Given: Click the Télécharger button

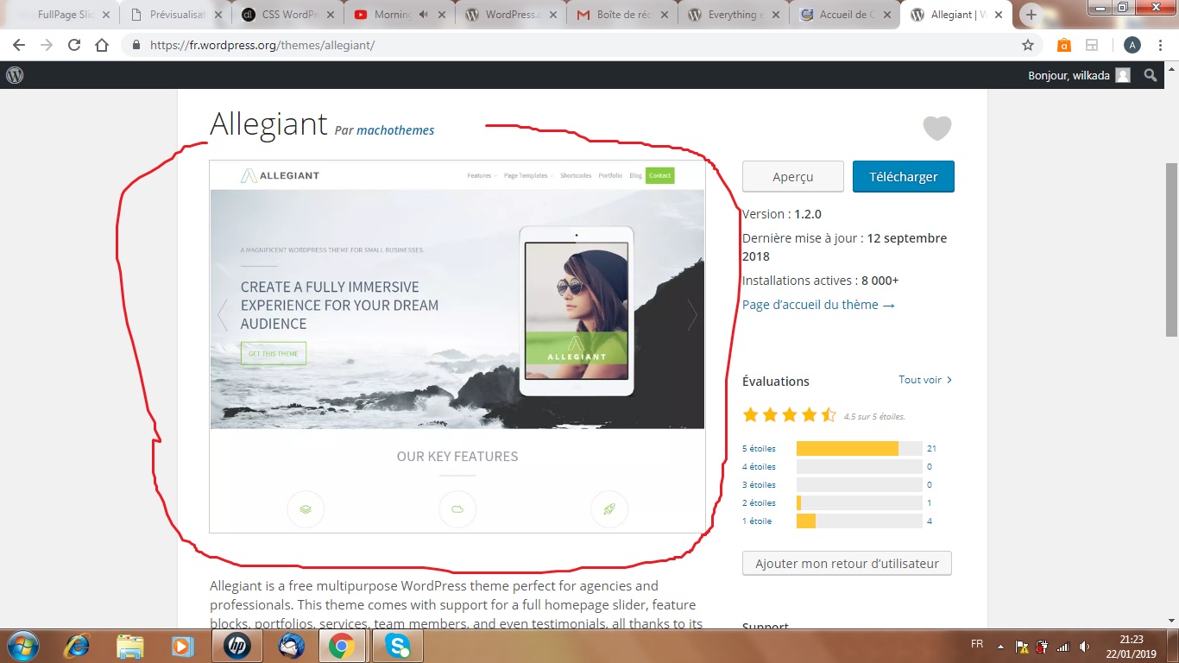Looking at the screenshot, I should 903,176.
